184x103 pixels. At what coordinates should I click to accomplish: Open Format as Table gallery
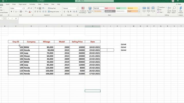pyautogui.click(x=90, y=10)
